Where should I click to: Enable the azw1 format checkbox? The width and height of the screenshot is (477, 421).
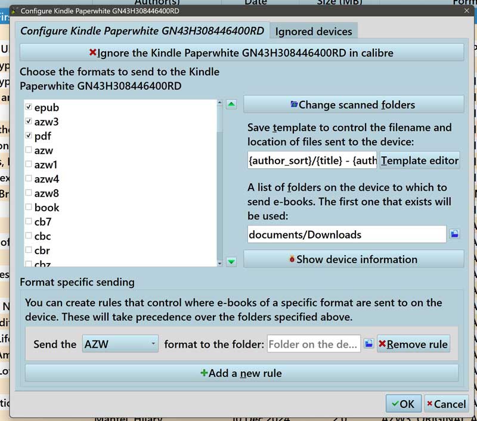29,164
